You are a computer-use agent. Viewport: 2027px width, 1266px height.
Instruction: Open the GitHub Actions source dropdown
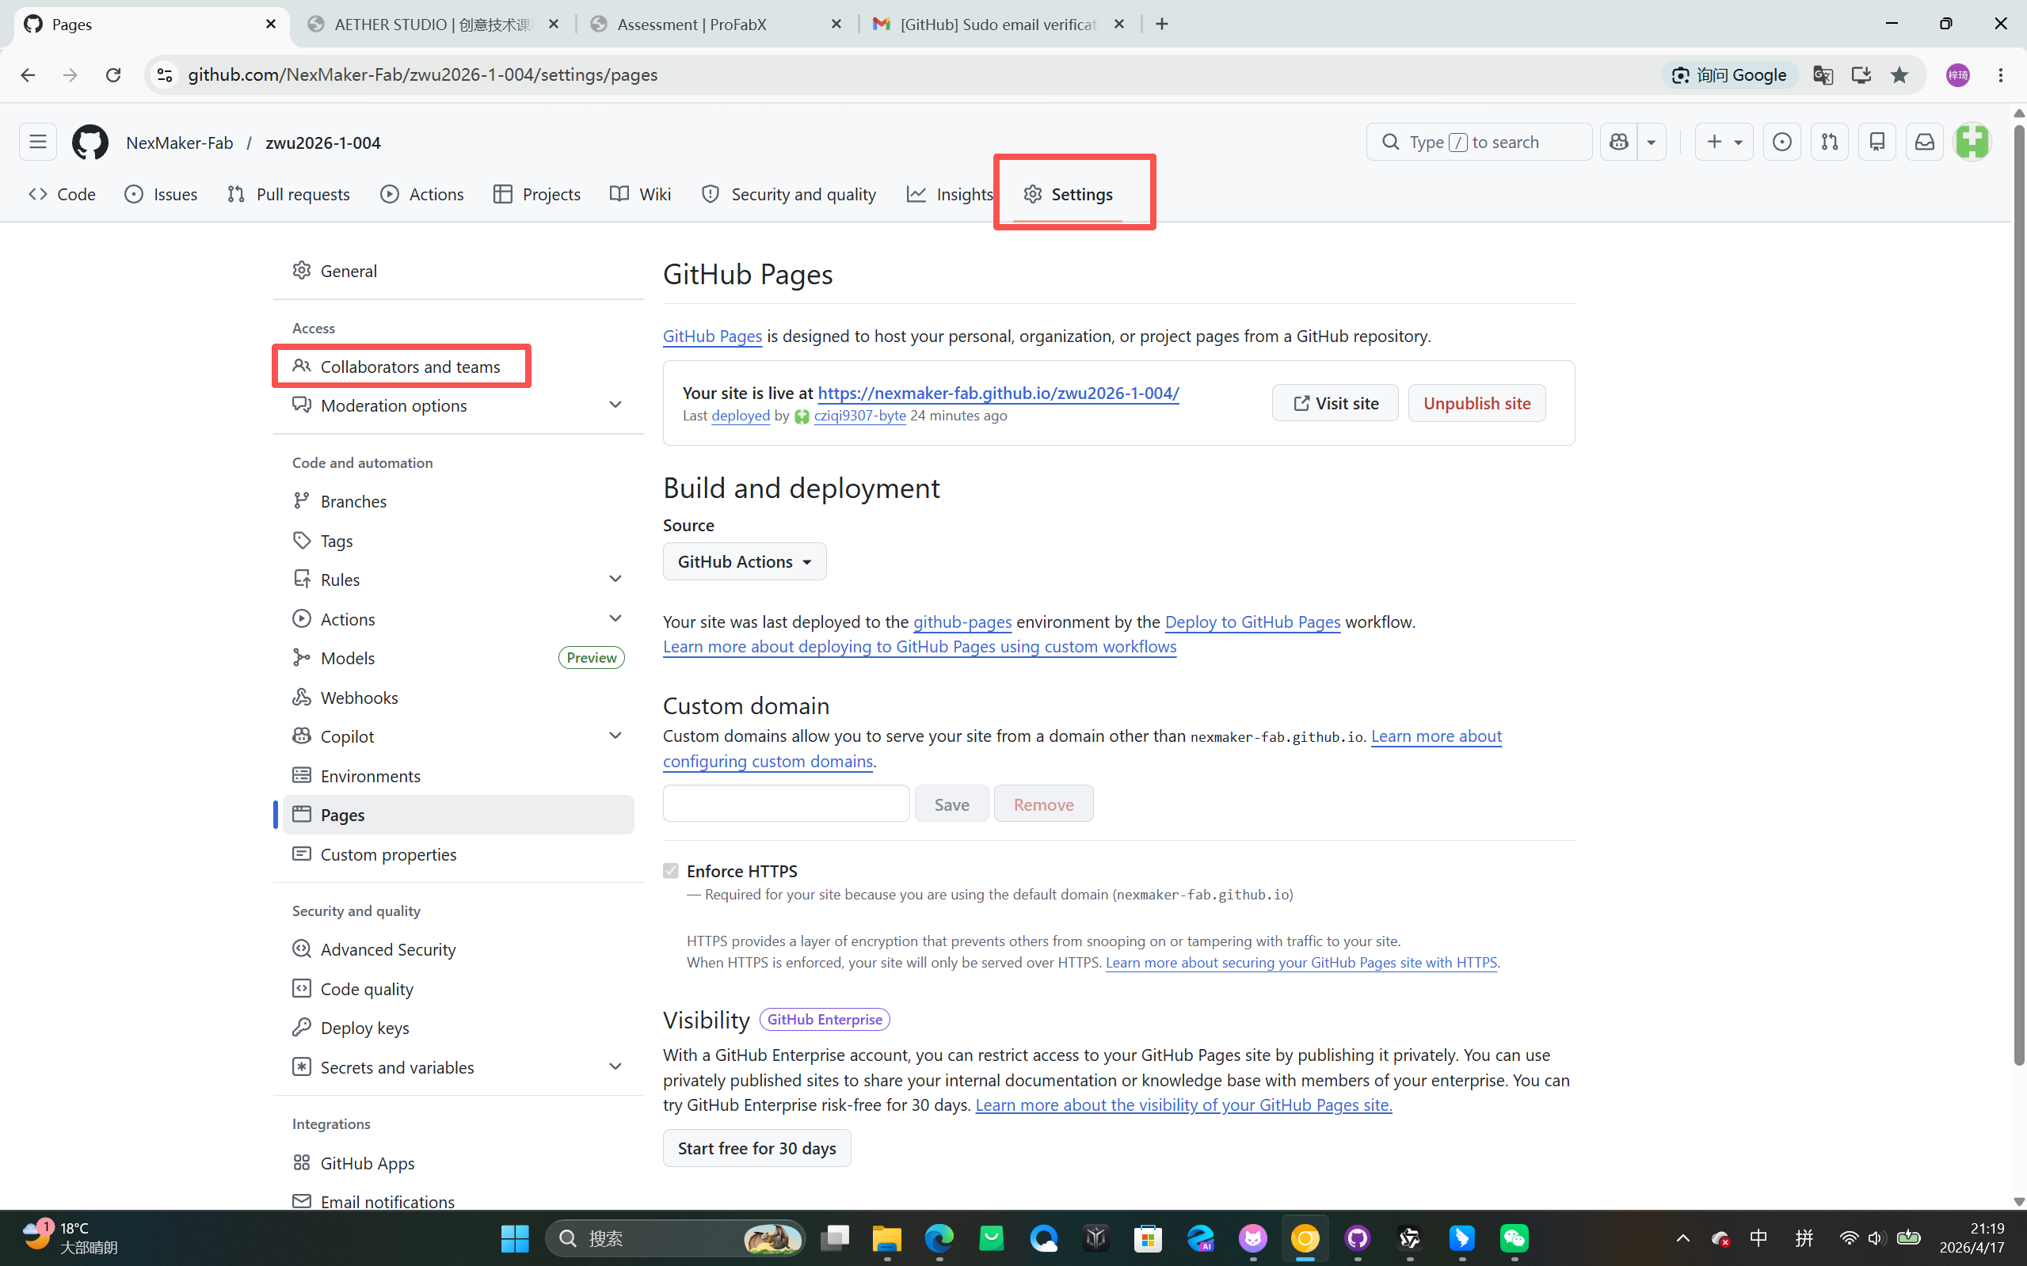point(745,562)
